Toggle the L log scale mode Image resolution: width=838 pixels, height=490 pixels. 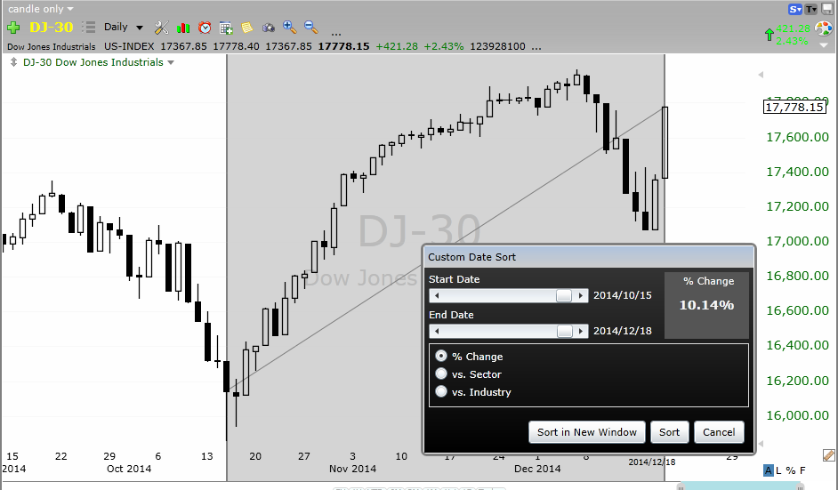[778, 470]
